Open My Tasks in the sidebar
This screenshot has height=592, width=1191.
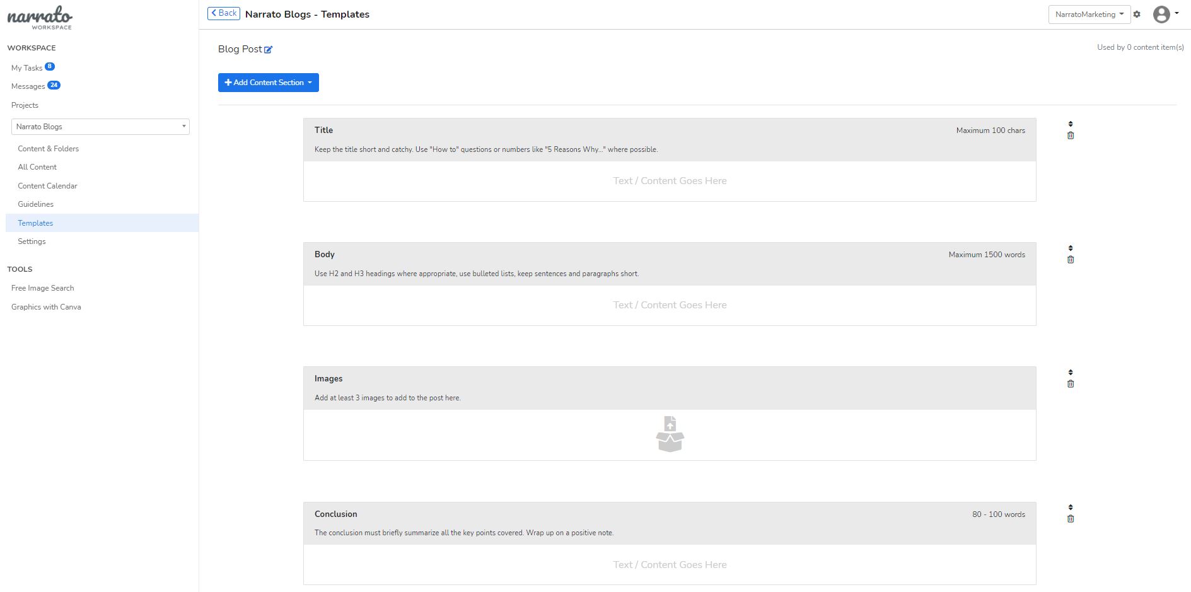coord(26,68)
